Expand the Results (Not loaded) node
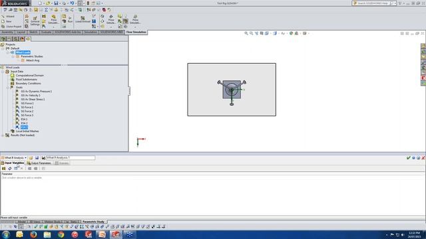 3,135
